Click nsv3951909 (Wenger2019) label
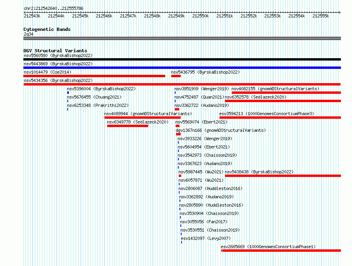 click(202, 89)
